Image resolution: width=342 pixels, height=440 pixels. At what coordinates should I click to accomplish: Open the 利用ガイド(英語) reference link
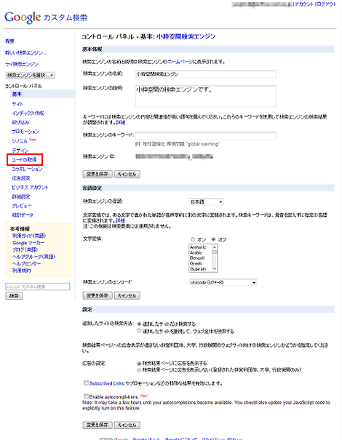coord(29,236)
